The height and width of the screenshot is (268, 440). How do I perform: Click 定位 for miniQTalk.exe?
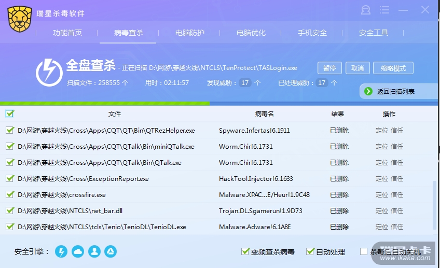[x=382, y=146]
